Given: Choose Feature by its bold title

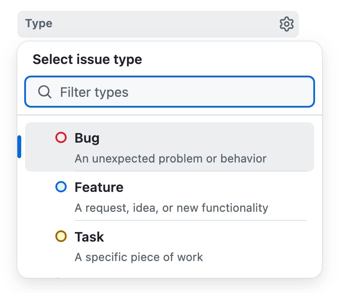Looking at the screenshot, I should tap(99, 187).
